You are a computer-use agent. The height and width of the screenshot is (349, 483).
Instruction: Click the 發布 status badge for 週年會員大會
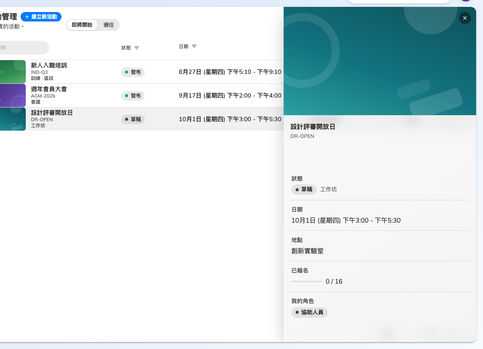coord(133,96)
